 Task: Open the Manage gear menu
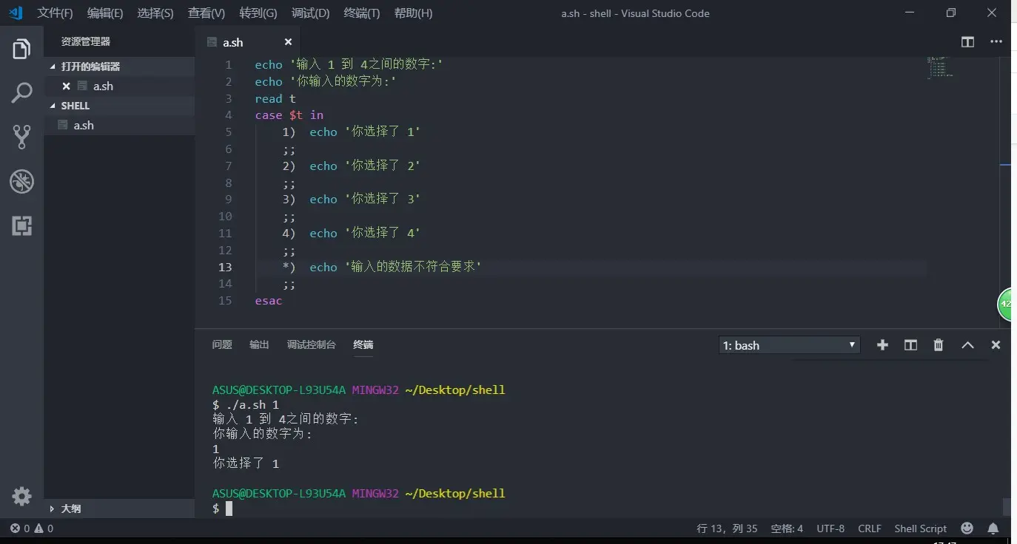(x=21, y=496)
